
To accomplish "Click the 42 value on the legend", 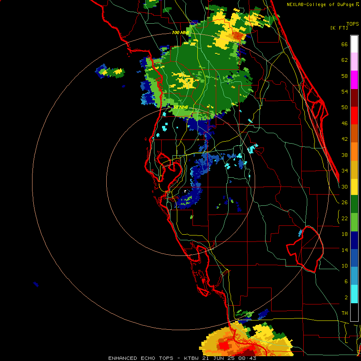I will 345,139.
